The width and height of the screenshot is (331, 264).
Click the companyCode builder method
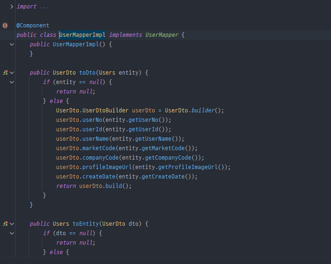point(100,158)
